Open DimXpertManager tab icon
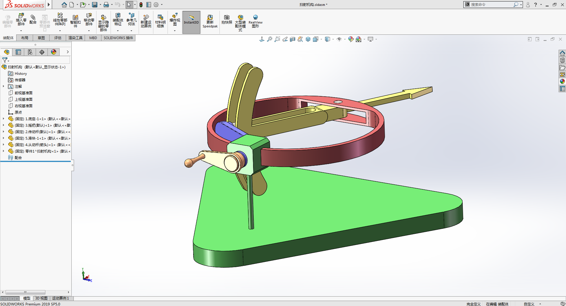 click(42, 52)
